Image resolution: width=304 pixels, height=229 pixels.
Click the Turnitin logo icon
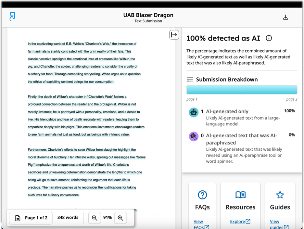13,17
